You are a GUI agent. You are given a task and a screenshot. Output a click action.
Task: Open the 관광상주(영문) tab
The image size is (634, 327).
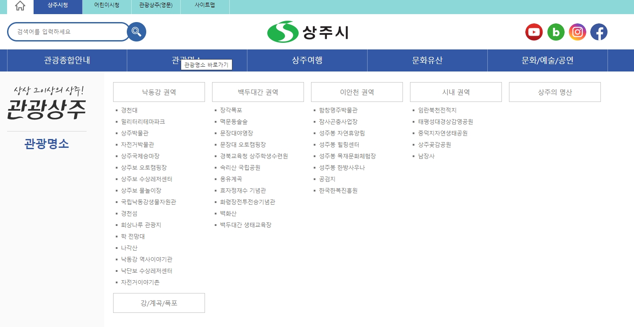click(x=156, y=7)
